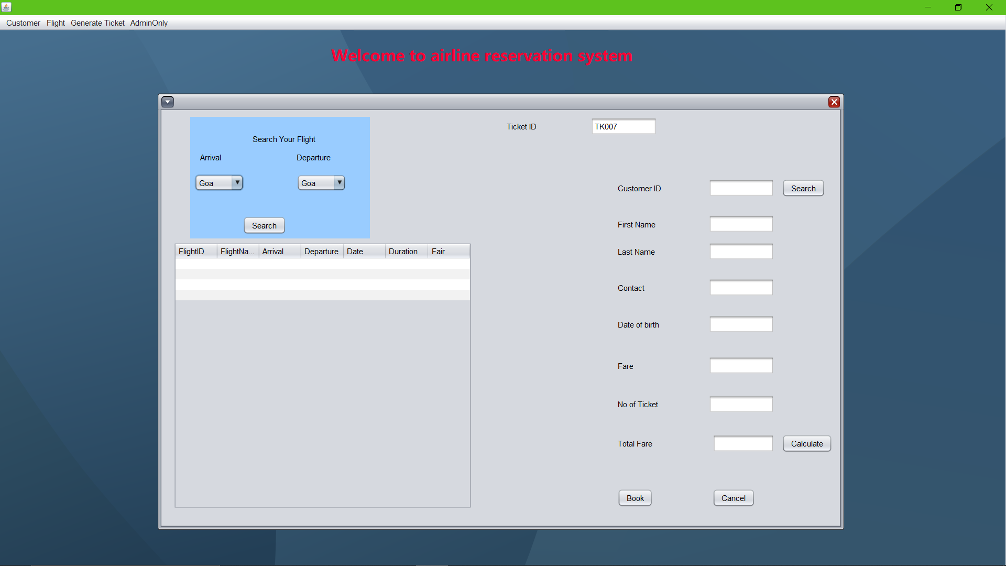Viewport: 1006px width, 566px height.
Task: Open the internal frame system menu arrow
Action: 168,101
